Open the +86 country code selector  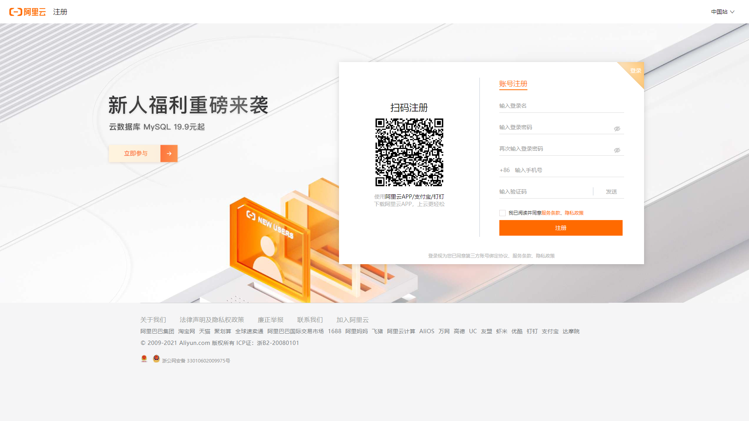[x=504, y=170]
